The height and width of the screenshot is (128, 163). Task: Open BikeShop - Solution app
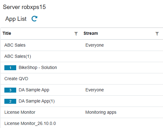pos(38,68)
